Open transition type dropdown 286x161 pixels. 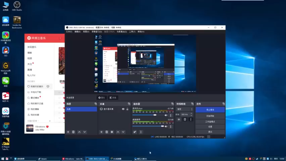(x=184, y=109)
